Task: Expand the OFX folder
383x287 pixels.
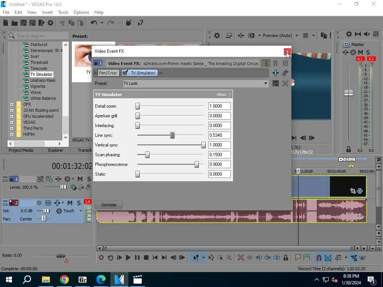Action: click(12, 104)
